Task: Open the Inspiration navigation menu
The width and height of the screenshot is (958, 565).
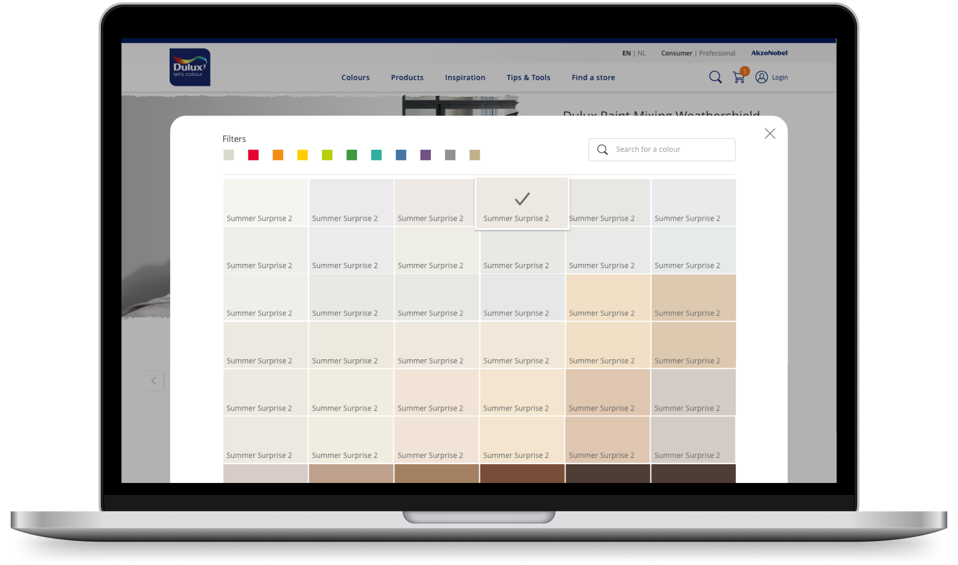Action: [464, 77]
